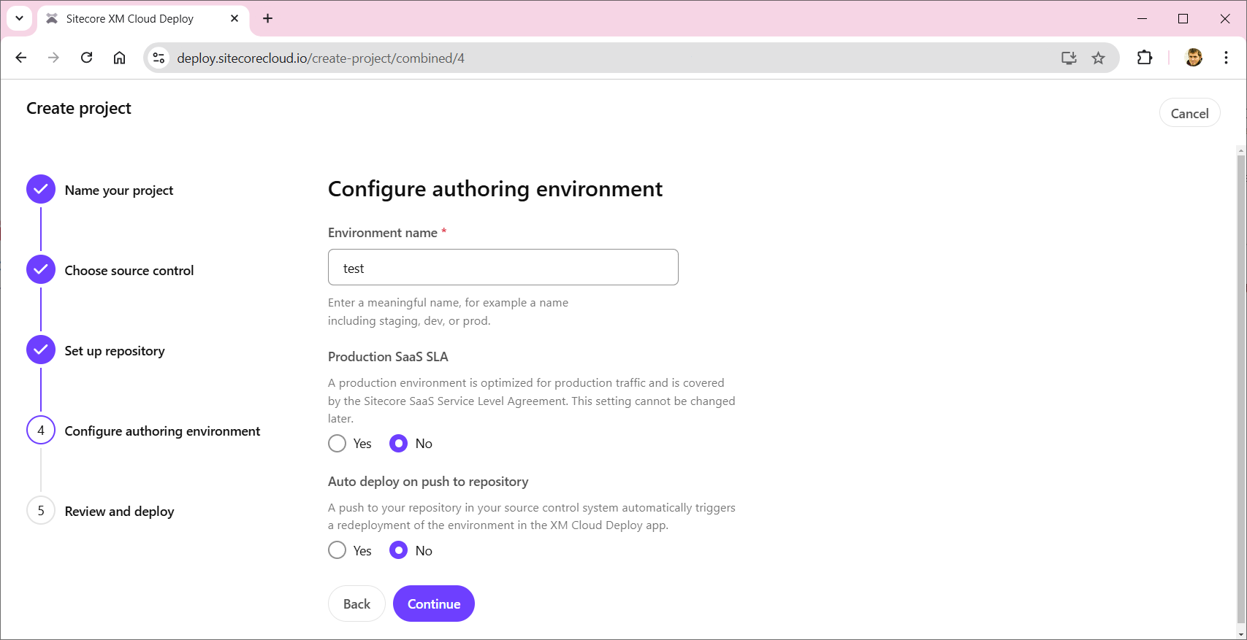This screenshot has height=640, width=1247.
Task: Select the Sitecore XM Cloud Deploy tab
Action: pyautogui.click(x=130, y=19)
